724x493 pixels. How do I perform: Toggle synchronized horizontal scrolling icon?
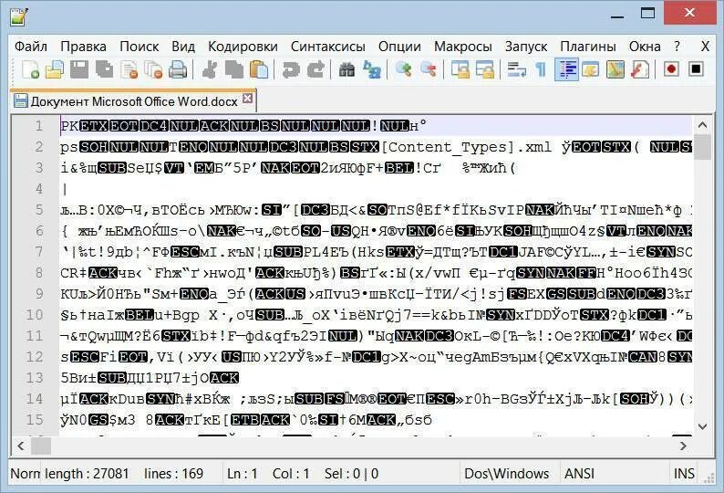(x=485, y=69)
